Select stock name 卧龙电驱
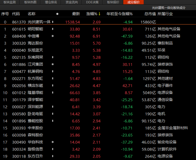This screenshot has width=196, height=160. coord(35,114)
